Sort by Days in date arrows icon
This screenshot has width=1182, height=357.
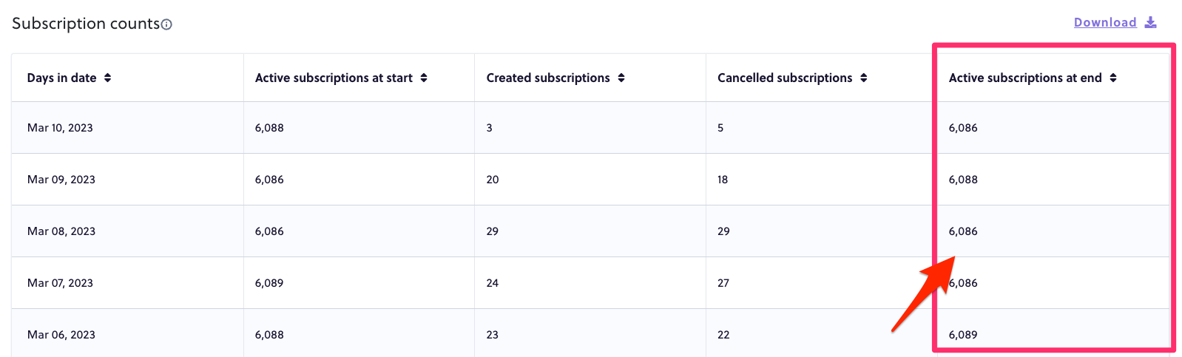(x=107, y=78)
